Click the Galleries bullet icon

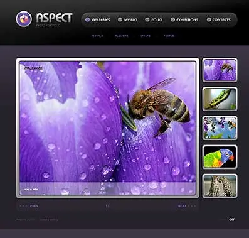tap(88, 19)
